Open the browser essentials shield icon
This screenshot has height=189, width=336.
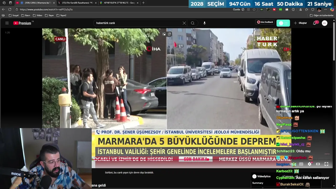point(312,9)
